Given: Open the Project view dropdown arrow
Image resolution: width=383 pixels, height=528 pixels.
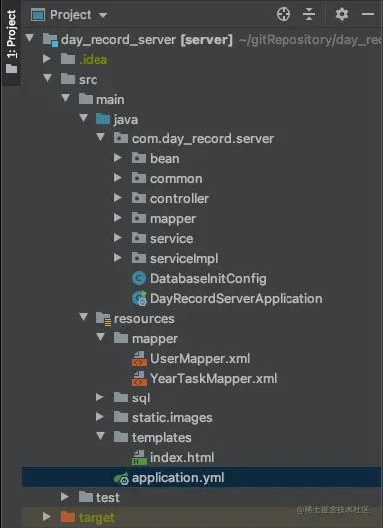Looking at the screenshot, I should point(103,15).
